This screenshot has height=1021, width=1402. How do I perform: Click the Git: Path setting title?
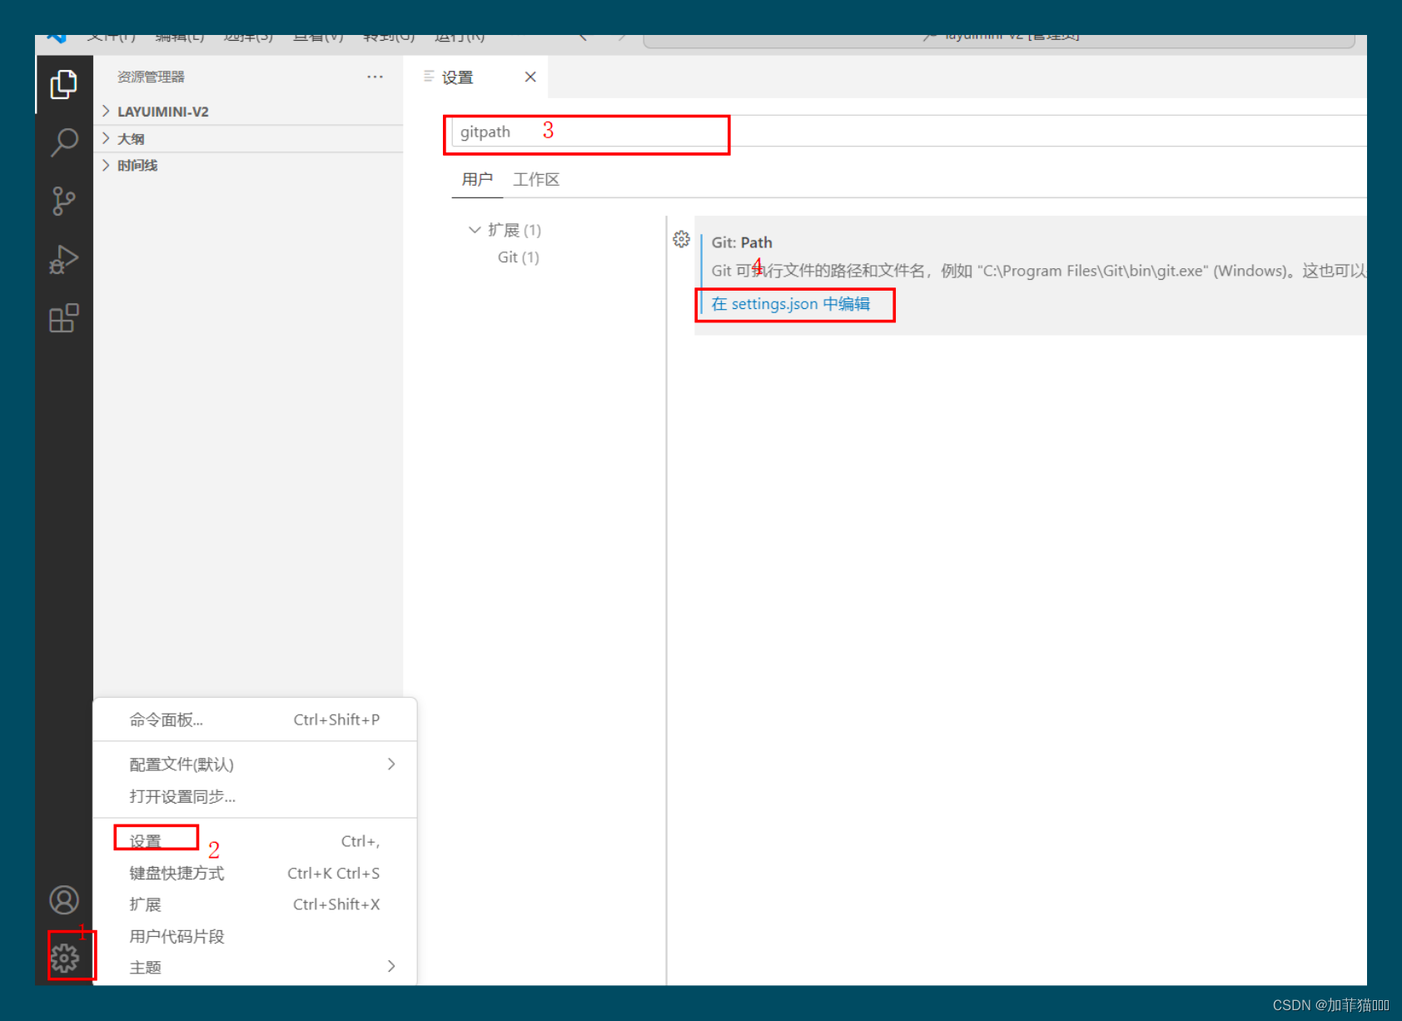pos(742,242)
